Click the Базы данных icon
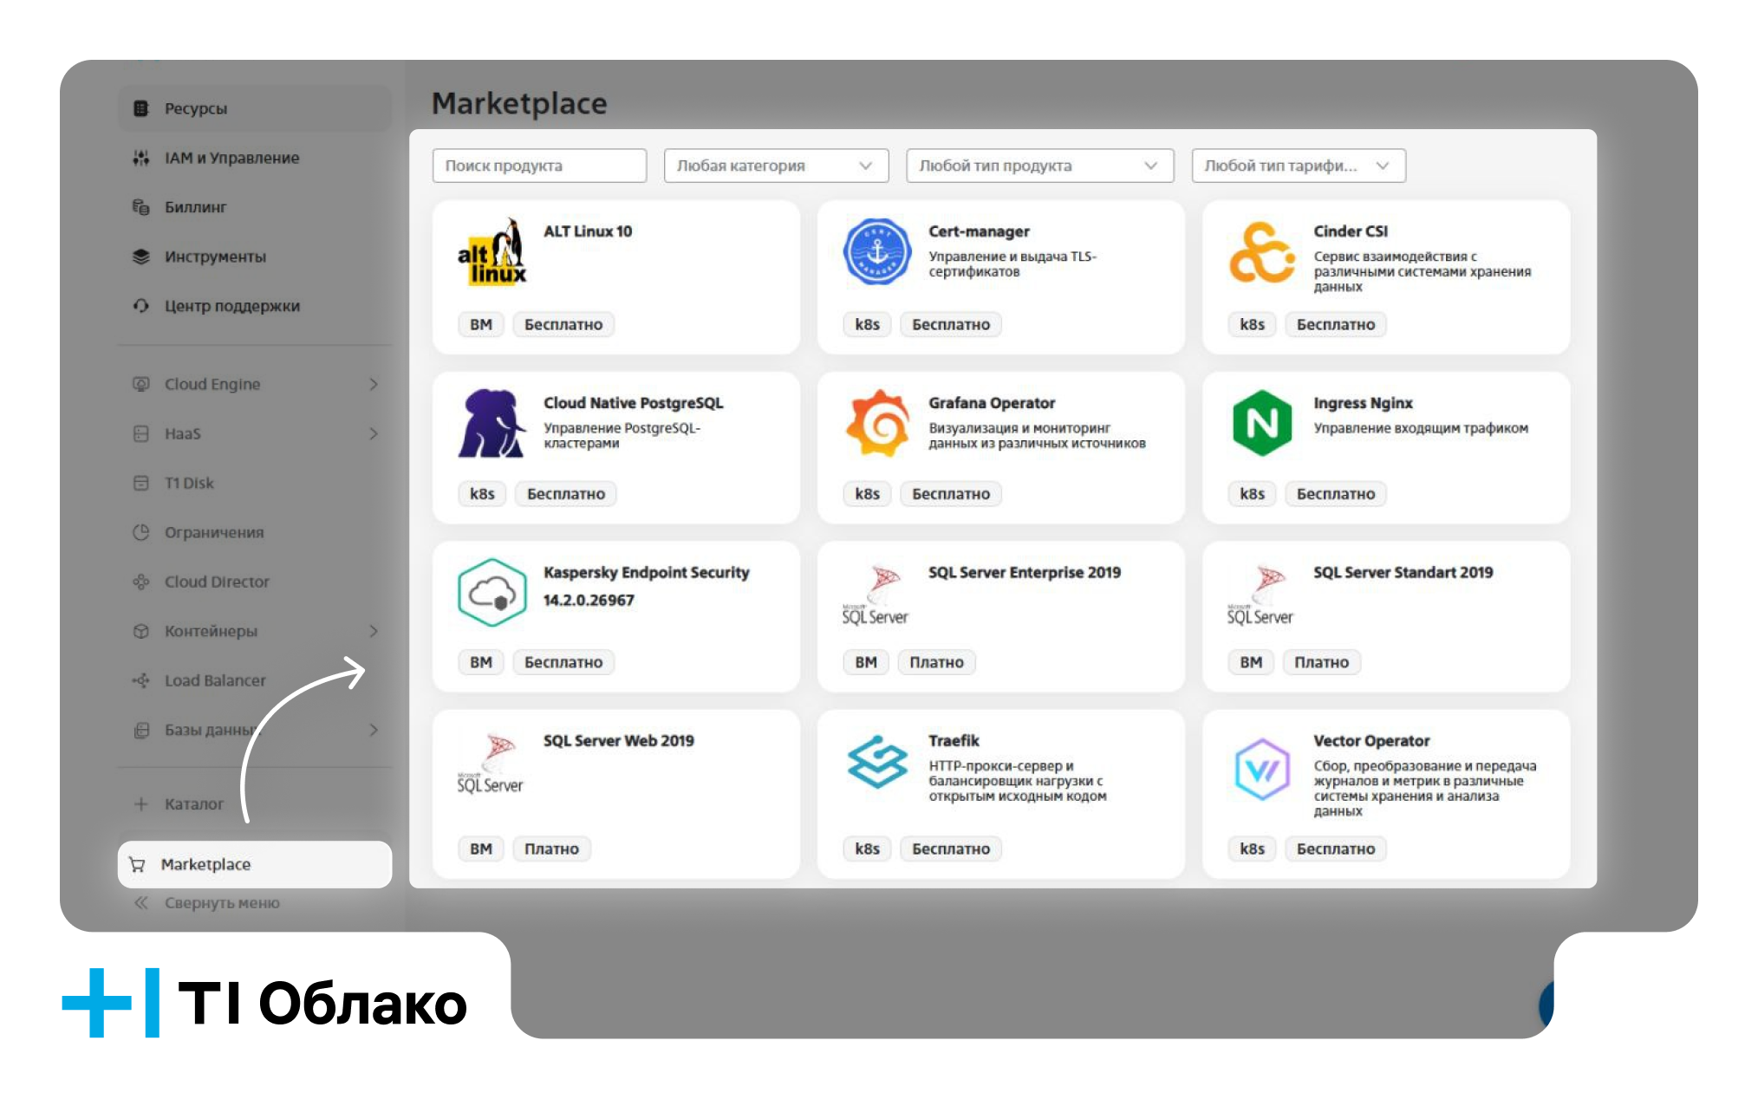 click(140, 730)
